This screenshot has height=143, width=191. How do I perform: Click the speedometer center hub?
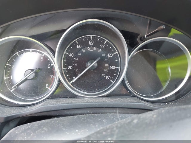92,65
